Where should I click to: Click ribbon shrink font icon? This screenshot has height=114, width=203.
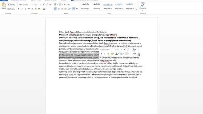pyautogui.click(x=47, y=5)
